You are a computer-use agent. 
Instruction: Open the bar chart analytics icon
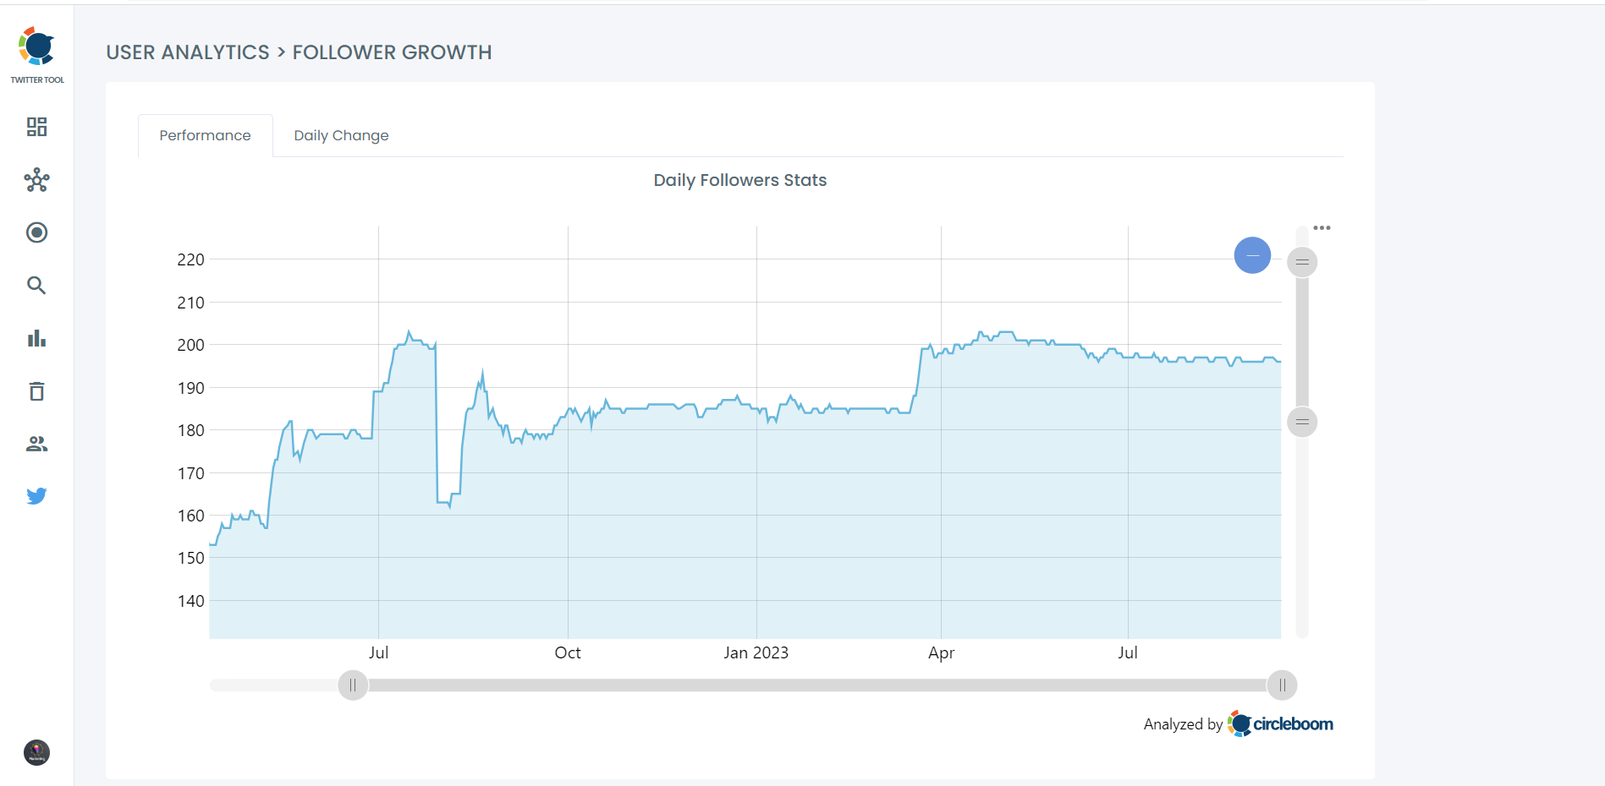36,339
